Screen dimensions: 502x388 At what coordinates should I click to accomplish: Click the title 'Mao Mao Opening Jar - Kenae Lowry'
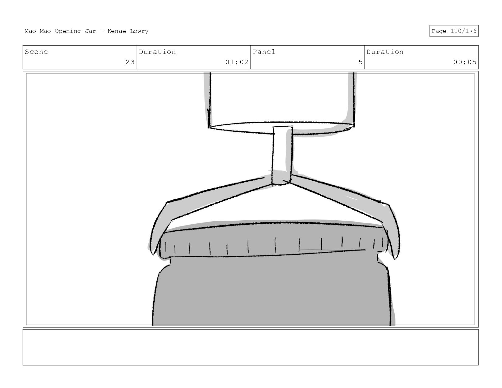pos(86,31)
